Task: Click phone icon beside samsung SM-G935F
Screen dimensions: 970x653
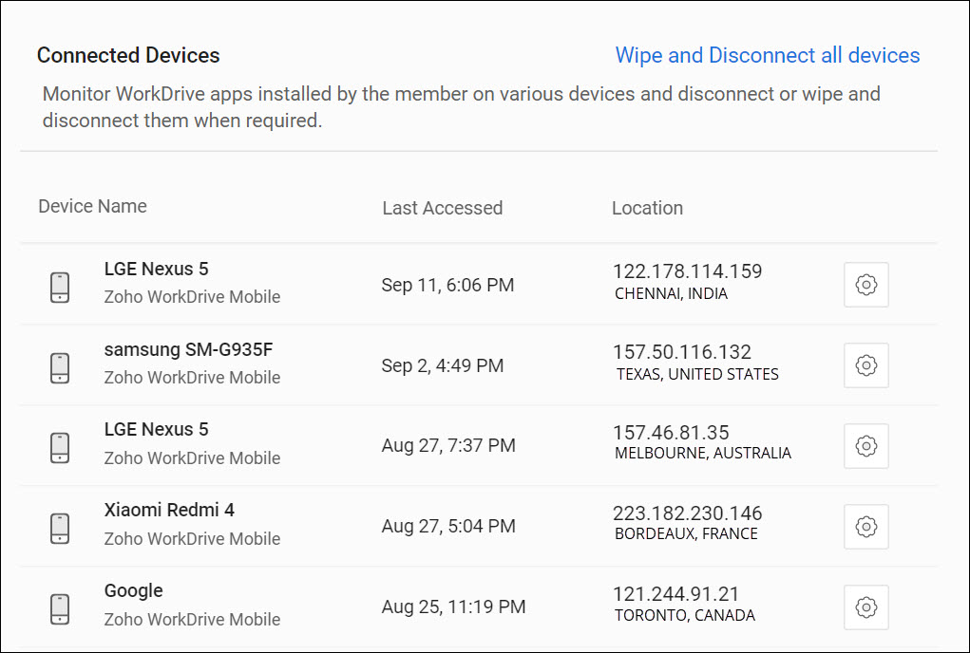Action: tap(60, 367)
